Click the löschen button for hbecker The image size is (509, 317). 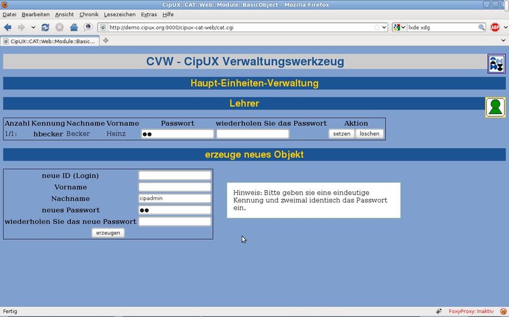(x=370, y=134)
